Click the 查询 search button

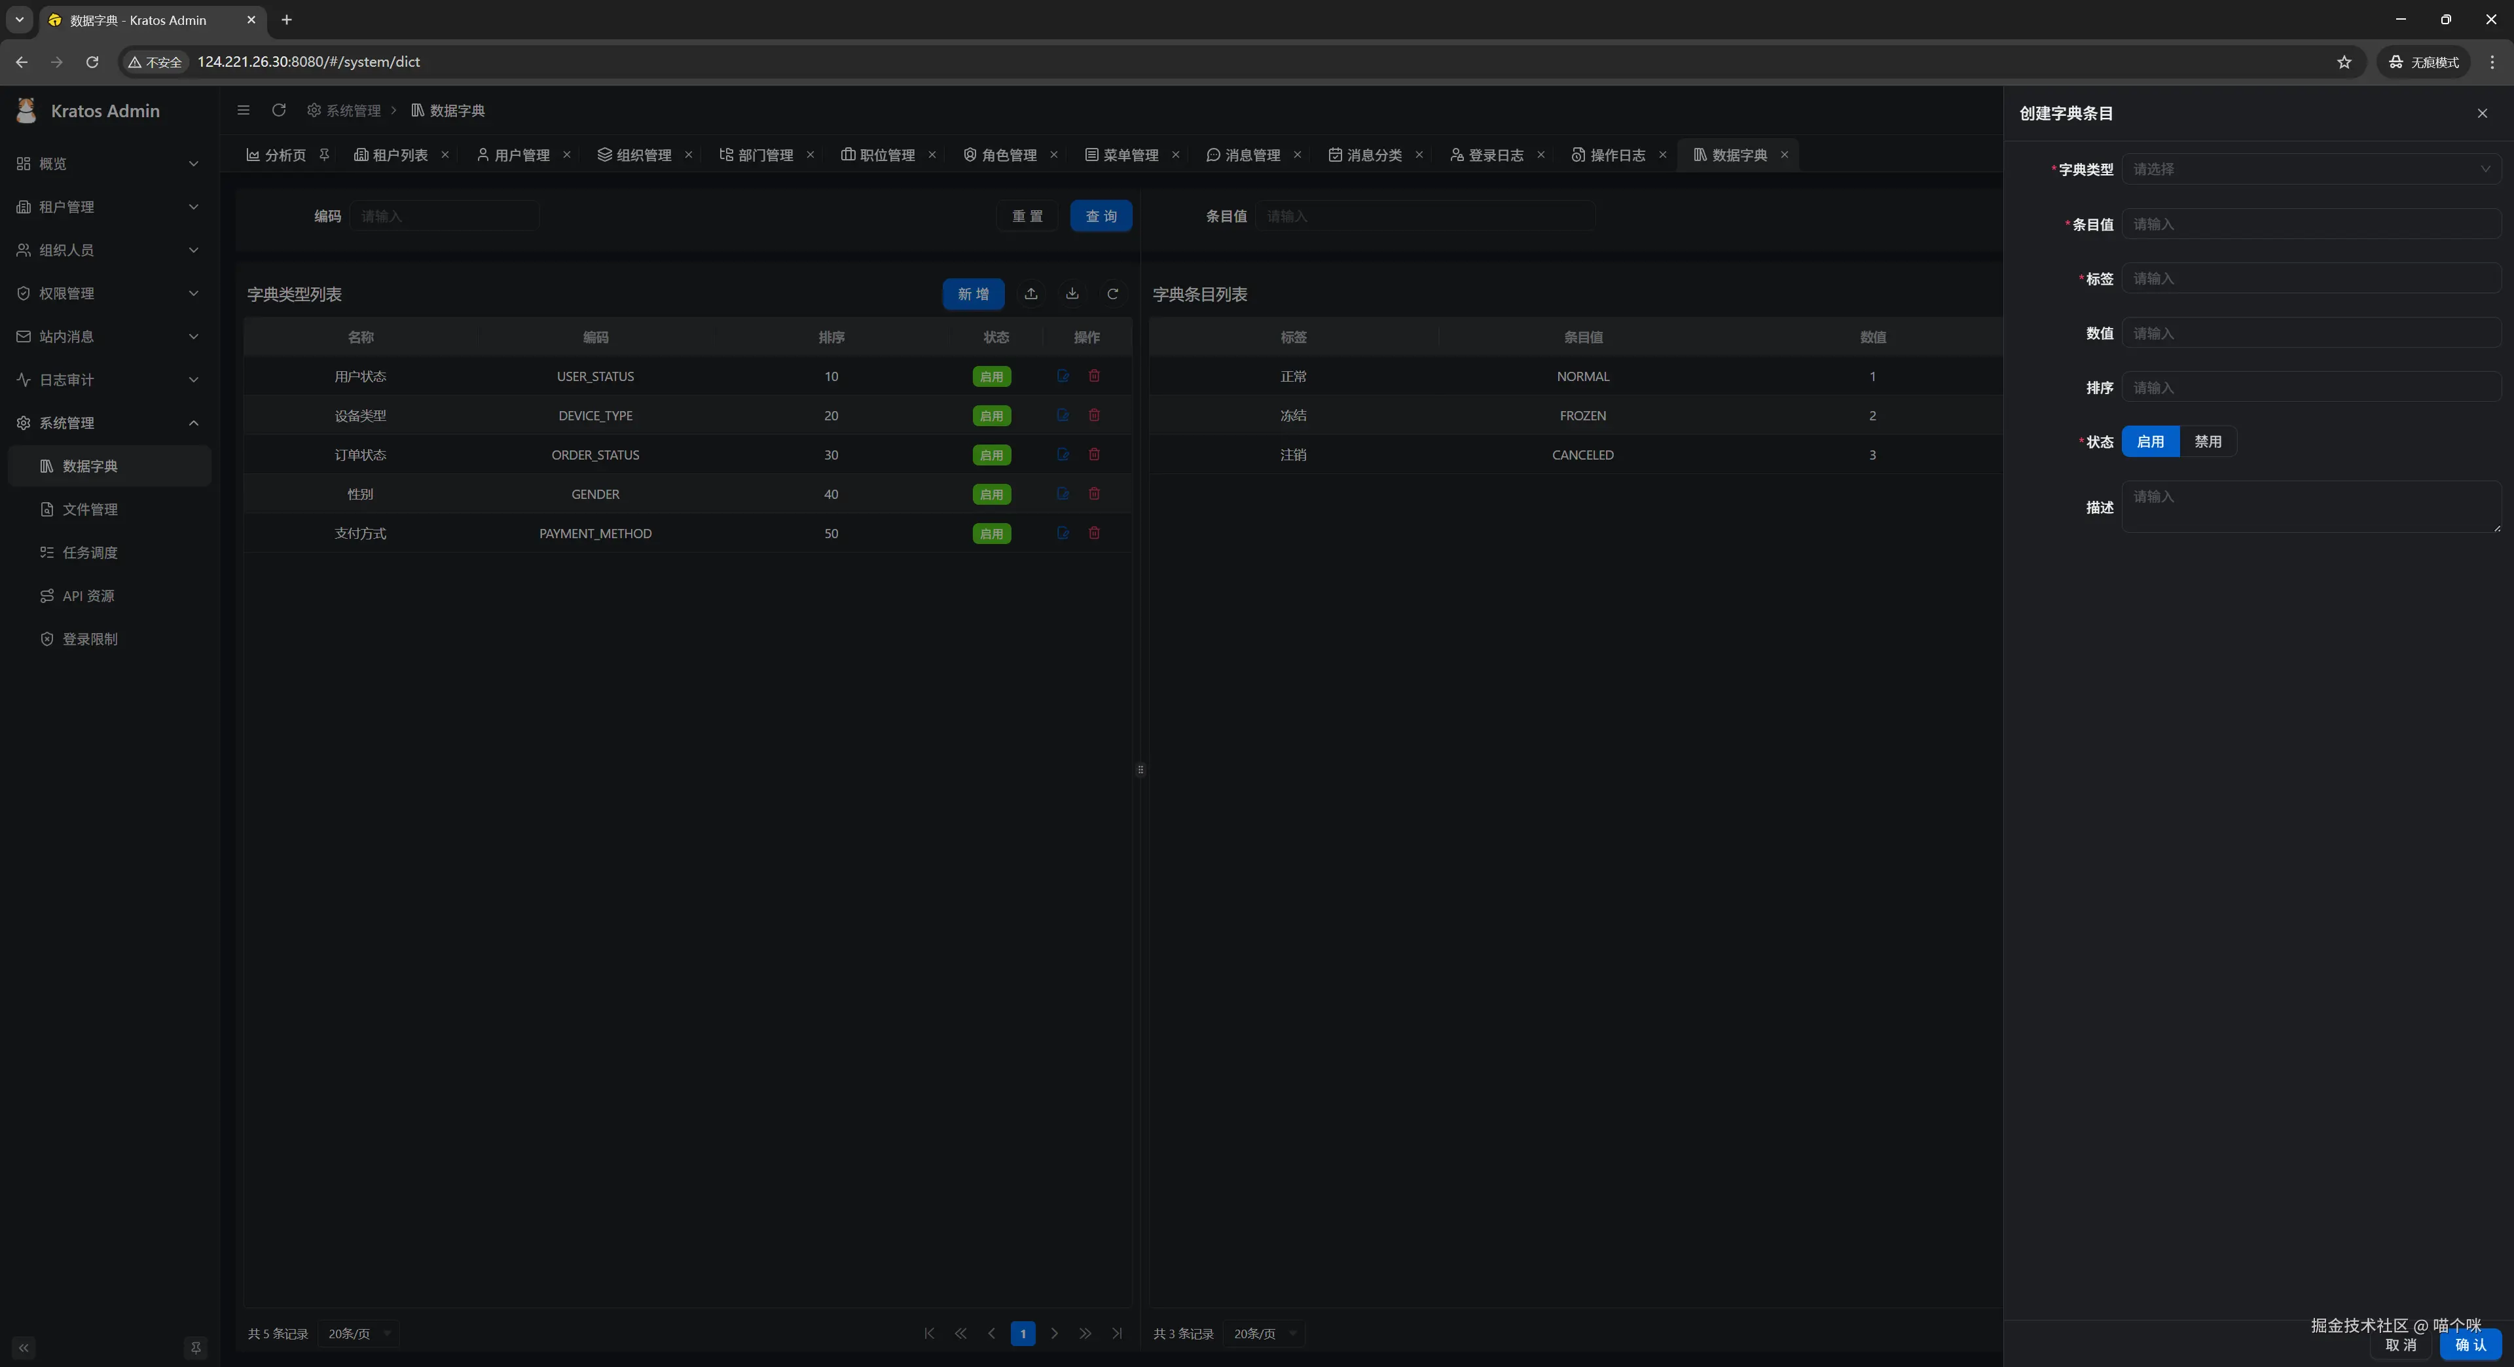pos(1101,215)
